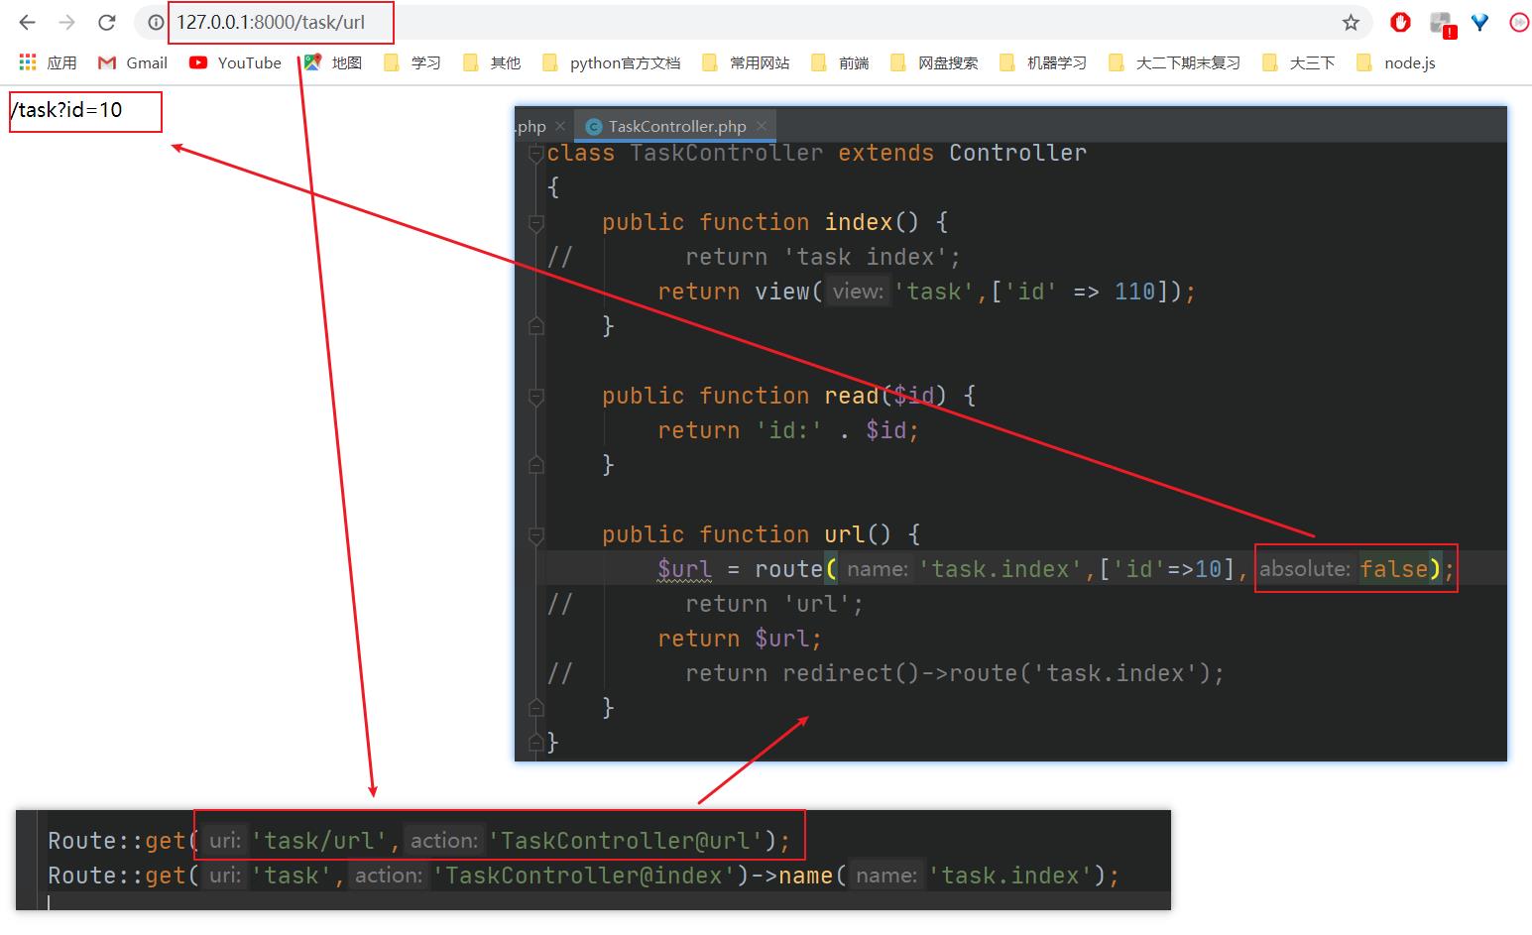Go forward with the browser forward arrow

tap(66, 22)
